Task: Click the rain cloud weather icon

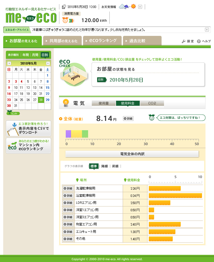Action: (124, 7)
